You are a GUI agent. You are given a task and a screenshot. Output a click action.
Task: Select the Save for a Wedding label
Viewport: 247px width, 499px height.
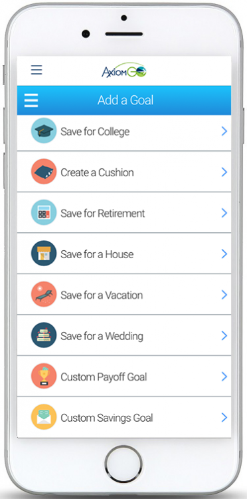[x=102, y=336]
